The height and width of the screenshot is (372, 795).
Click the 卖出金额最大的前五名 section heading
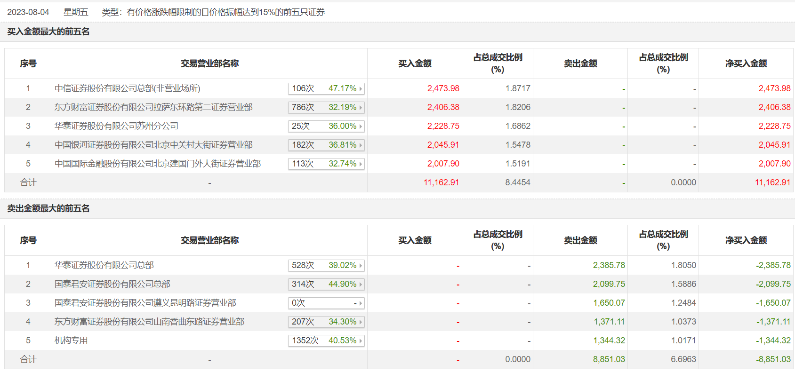coord(48,208)
